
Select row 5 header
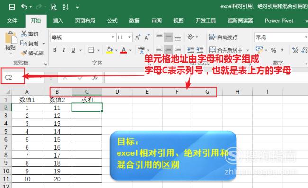6,131
